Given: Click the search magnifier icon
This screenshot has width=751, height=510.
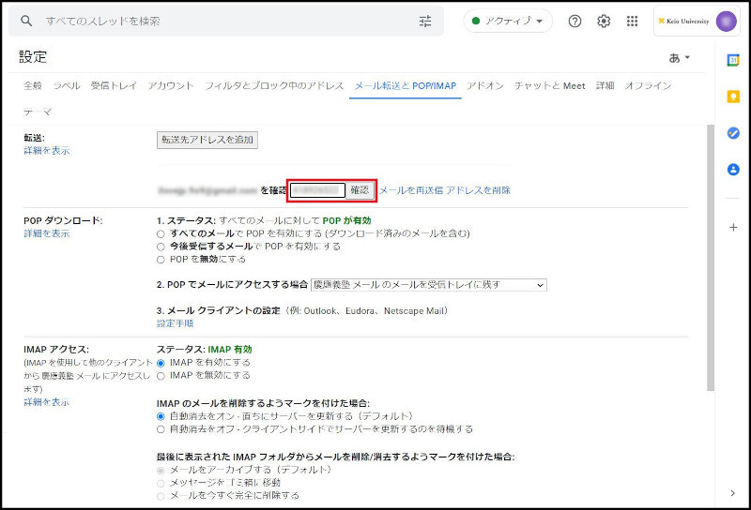Looking at the screenshot, I should tap(26, 21).
